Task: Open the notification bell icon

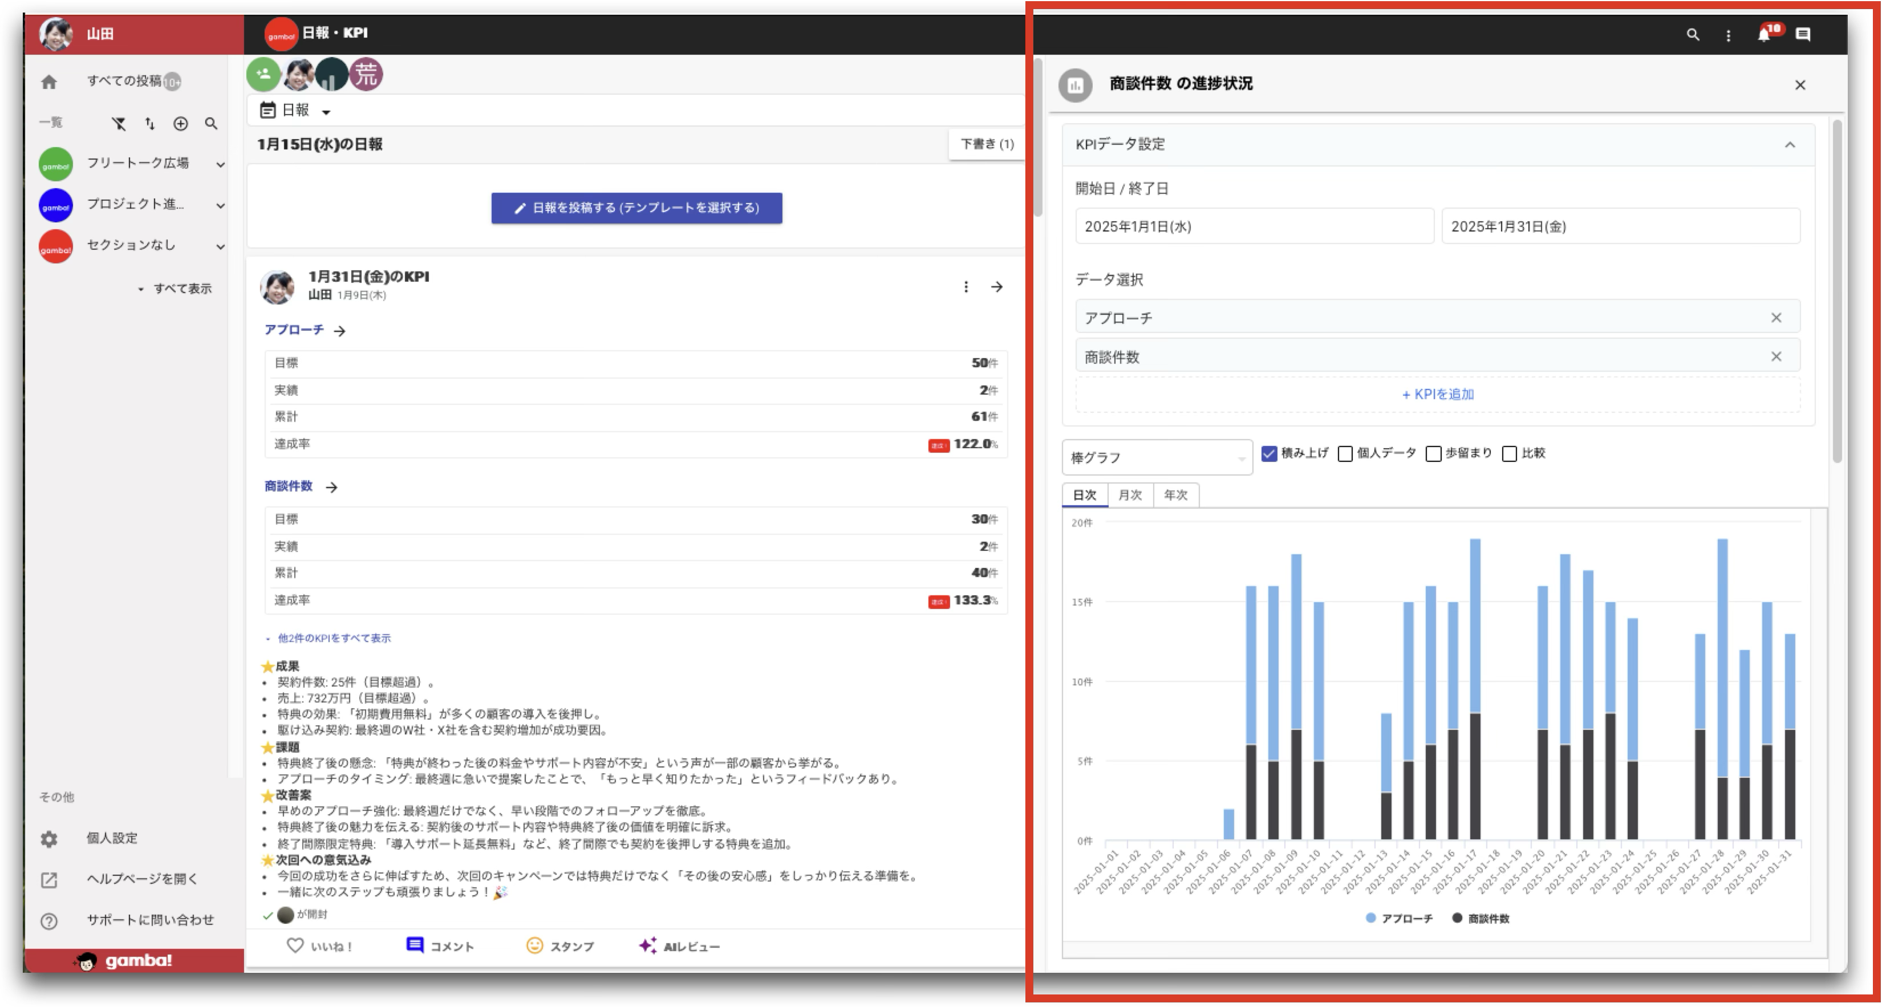Action: click(x=1765, y=35)
